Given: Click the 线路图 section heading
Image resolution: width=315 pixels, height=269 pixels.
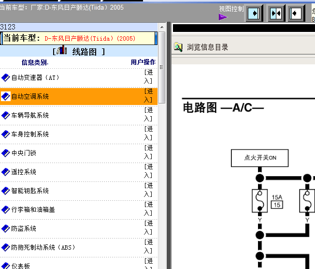Looking at the screenshot, I should click(85, 52).
